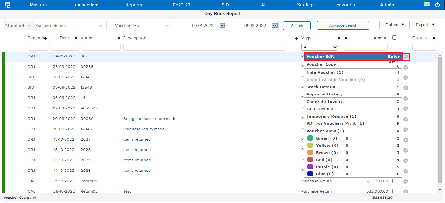Open the mail envelope icon
This screenshot has width=445, height=203.
tap(426, 5)
